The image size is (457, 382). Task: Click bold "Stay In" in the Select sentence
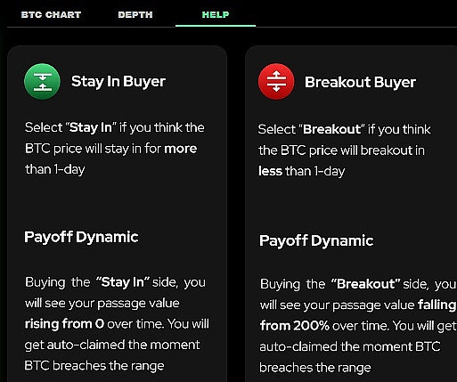[91, 127]
